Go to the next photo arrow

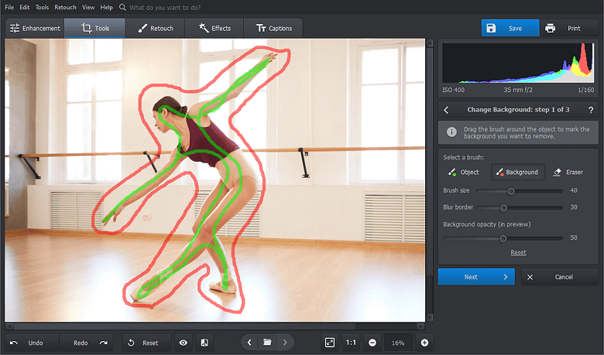point(285,343)
